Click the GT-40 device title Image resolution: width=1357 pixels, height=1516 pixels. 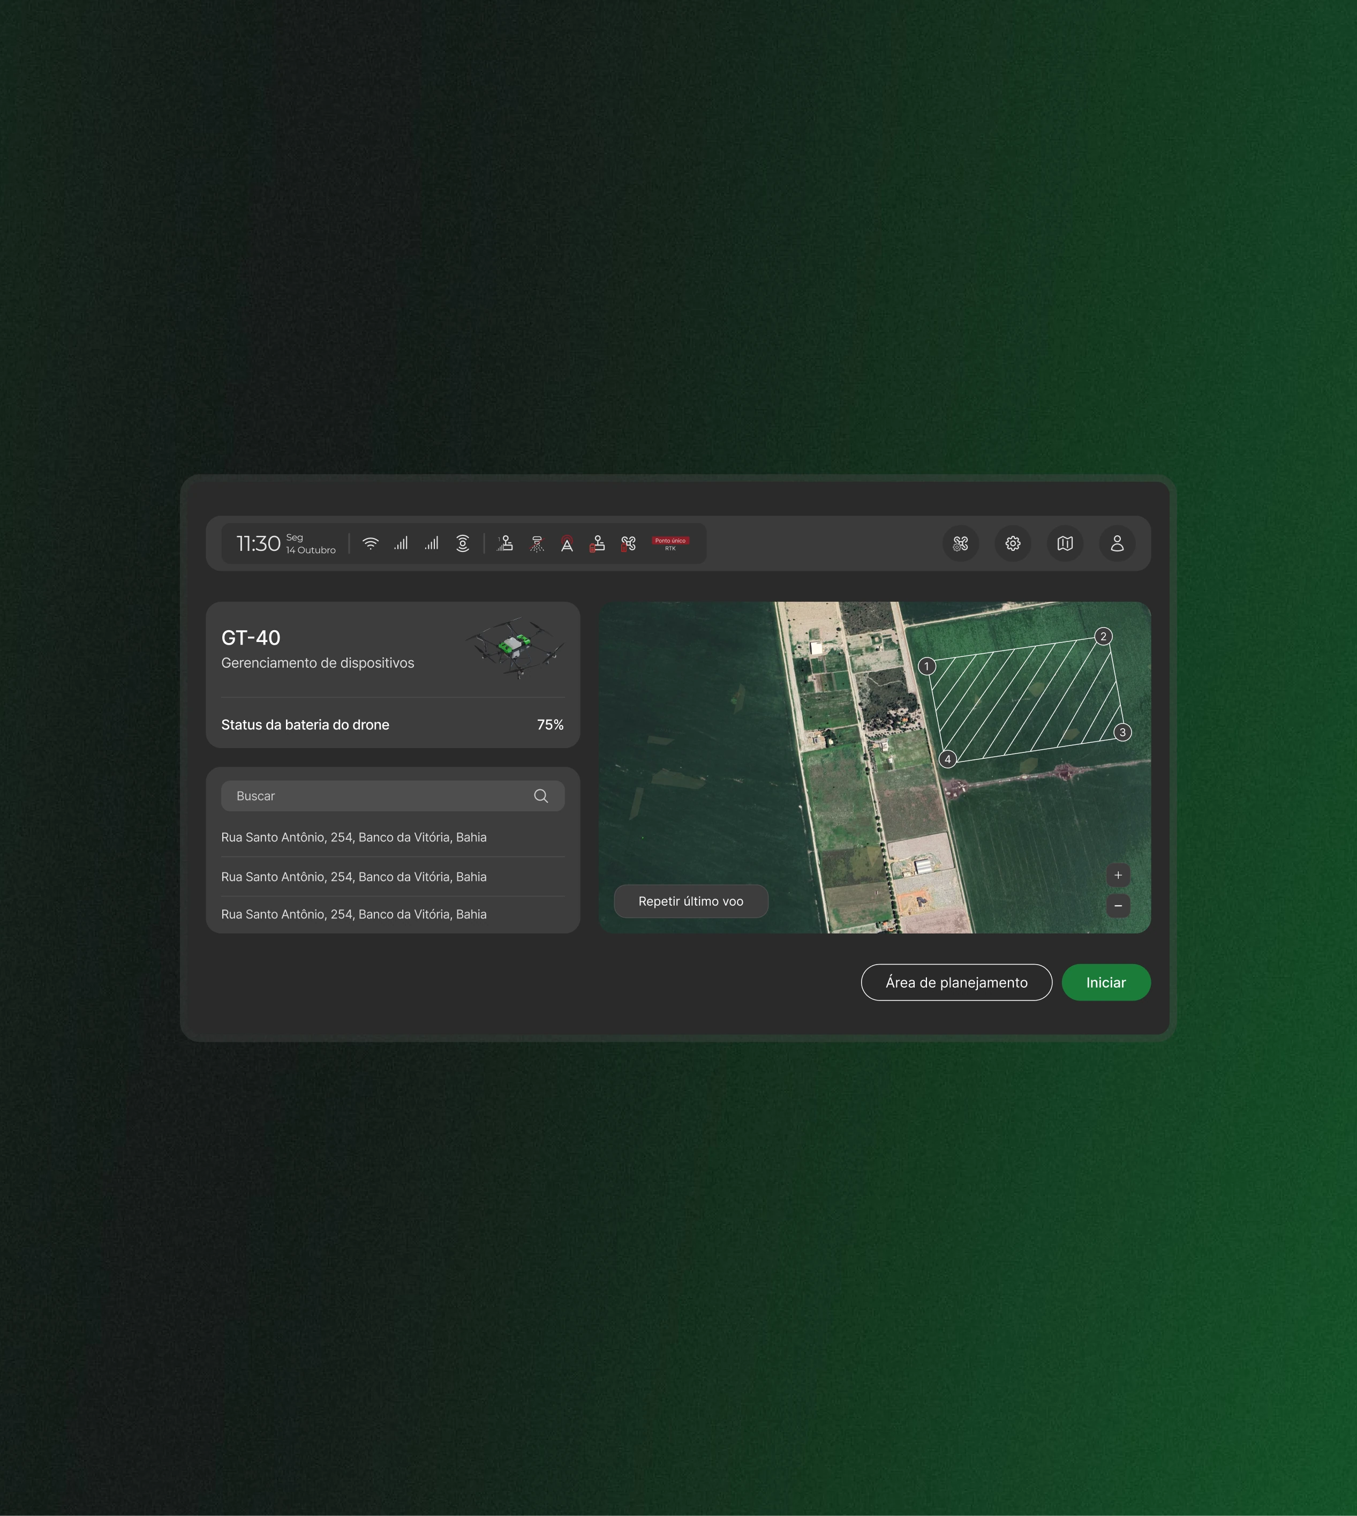(251, 638)
